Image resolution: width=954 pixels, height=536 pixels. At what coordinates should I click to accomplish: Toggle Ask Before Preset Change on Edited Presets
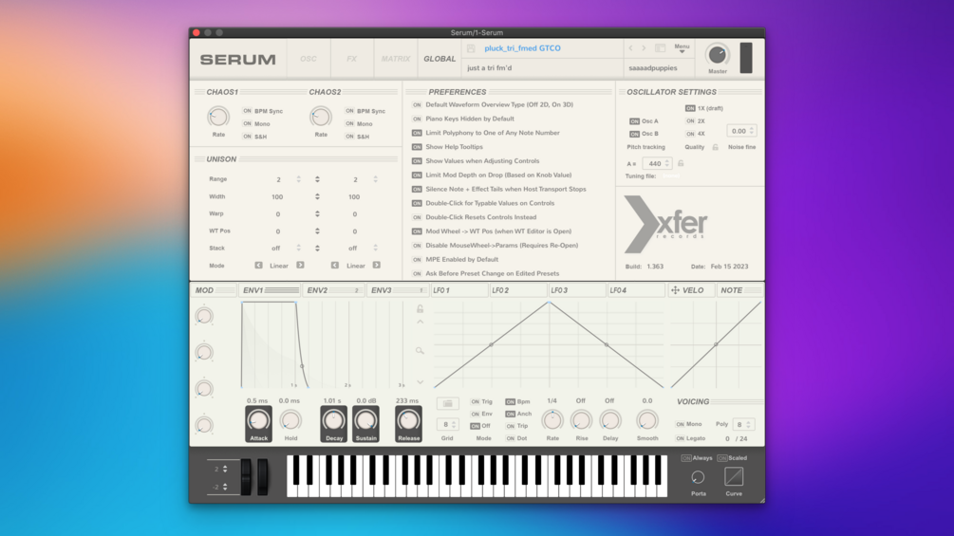coord(417,273)
